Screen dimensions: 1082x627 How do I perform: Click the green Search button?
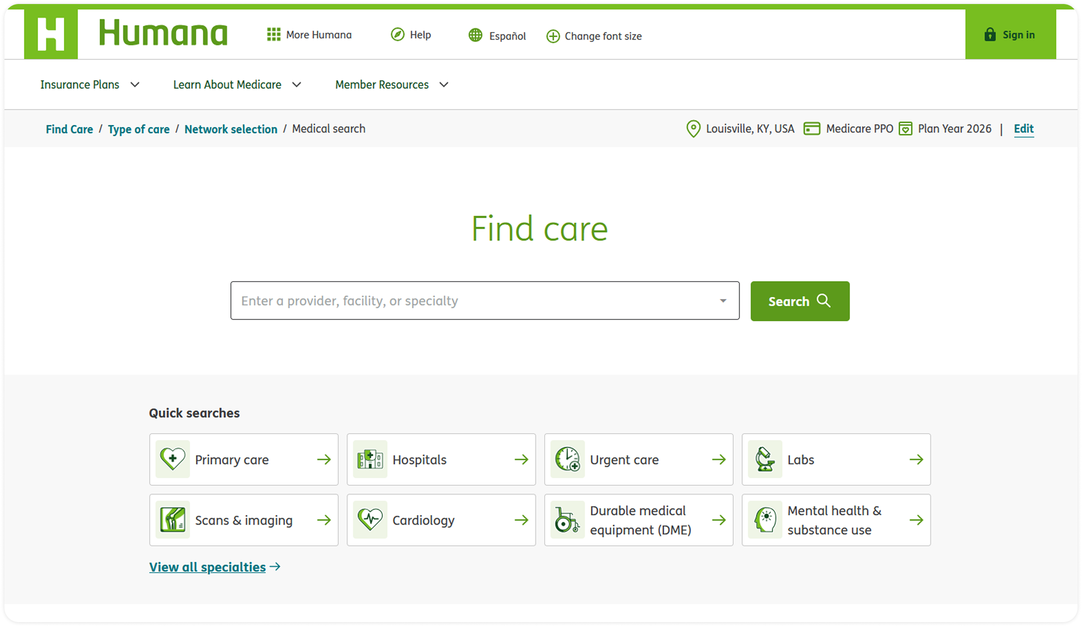coord(800,301)
